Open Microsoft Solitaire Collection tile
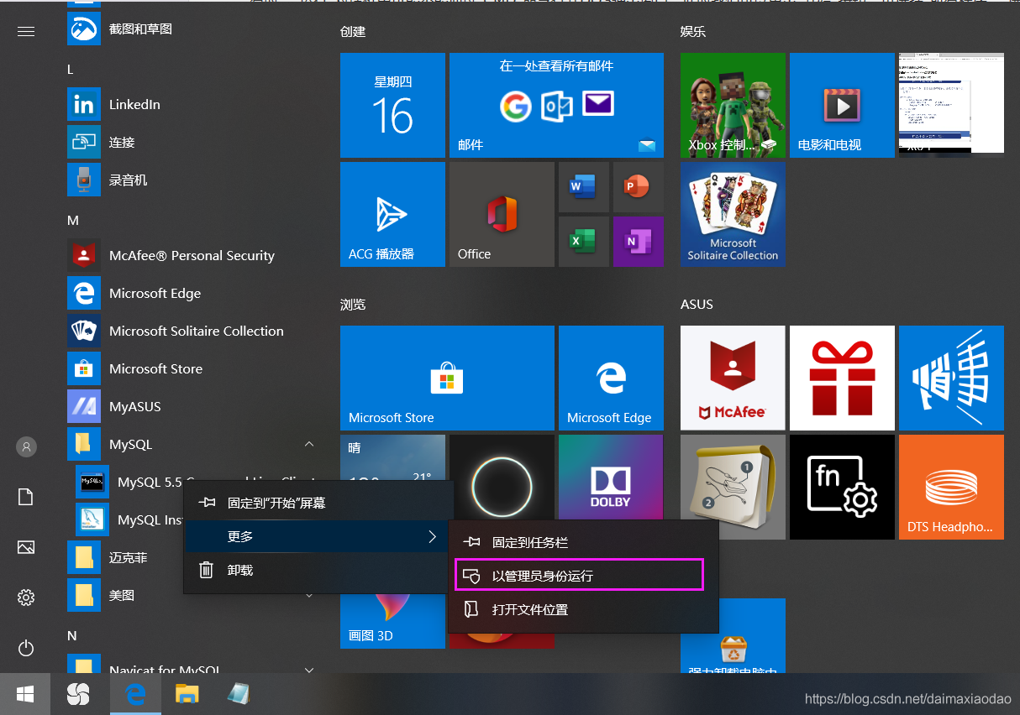 (733, 214)
